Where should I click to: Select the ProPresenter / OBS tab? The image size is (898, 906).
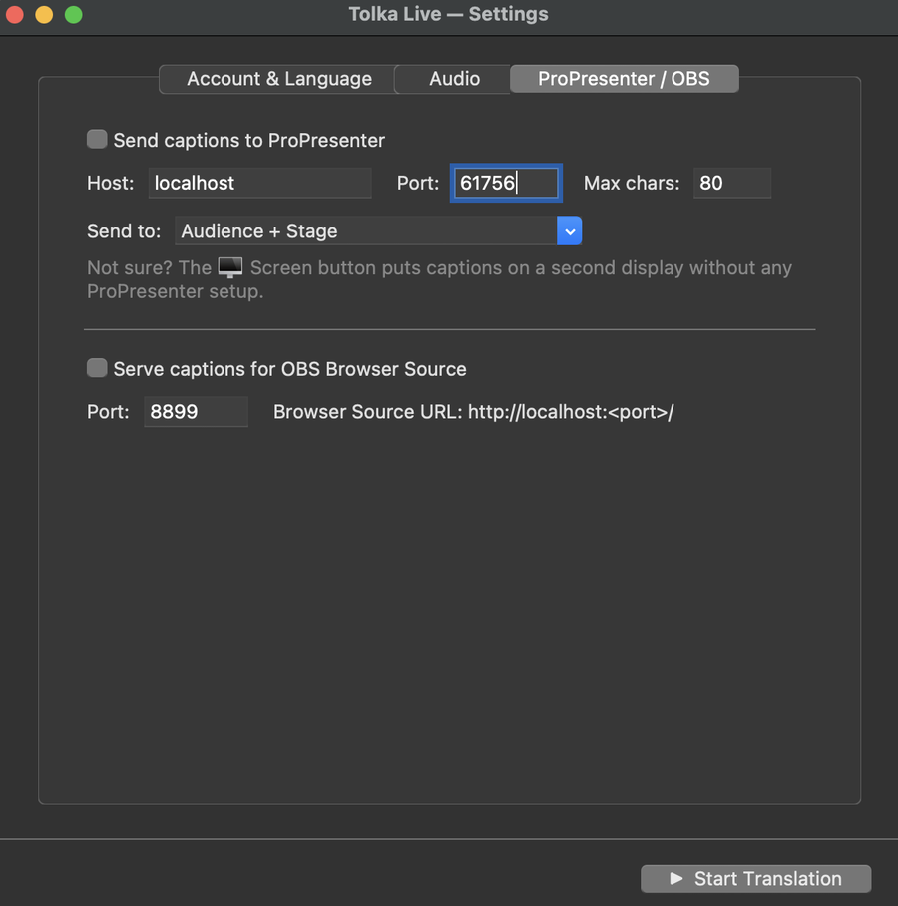[x=624, y=79]
